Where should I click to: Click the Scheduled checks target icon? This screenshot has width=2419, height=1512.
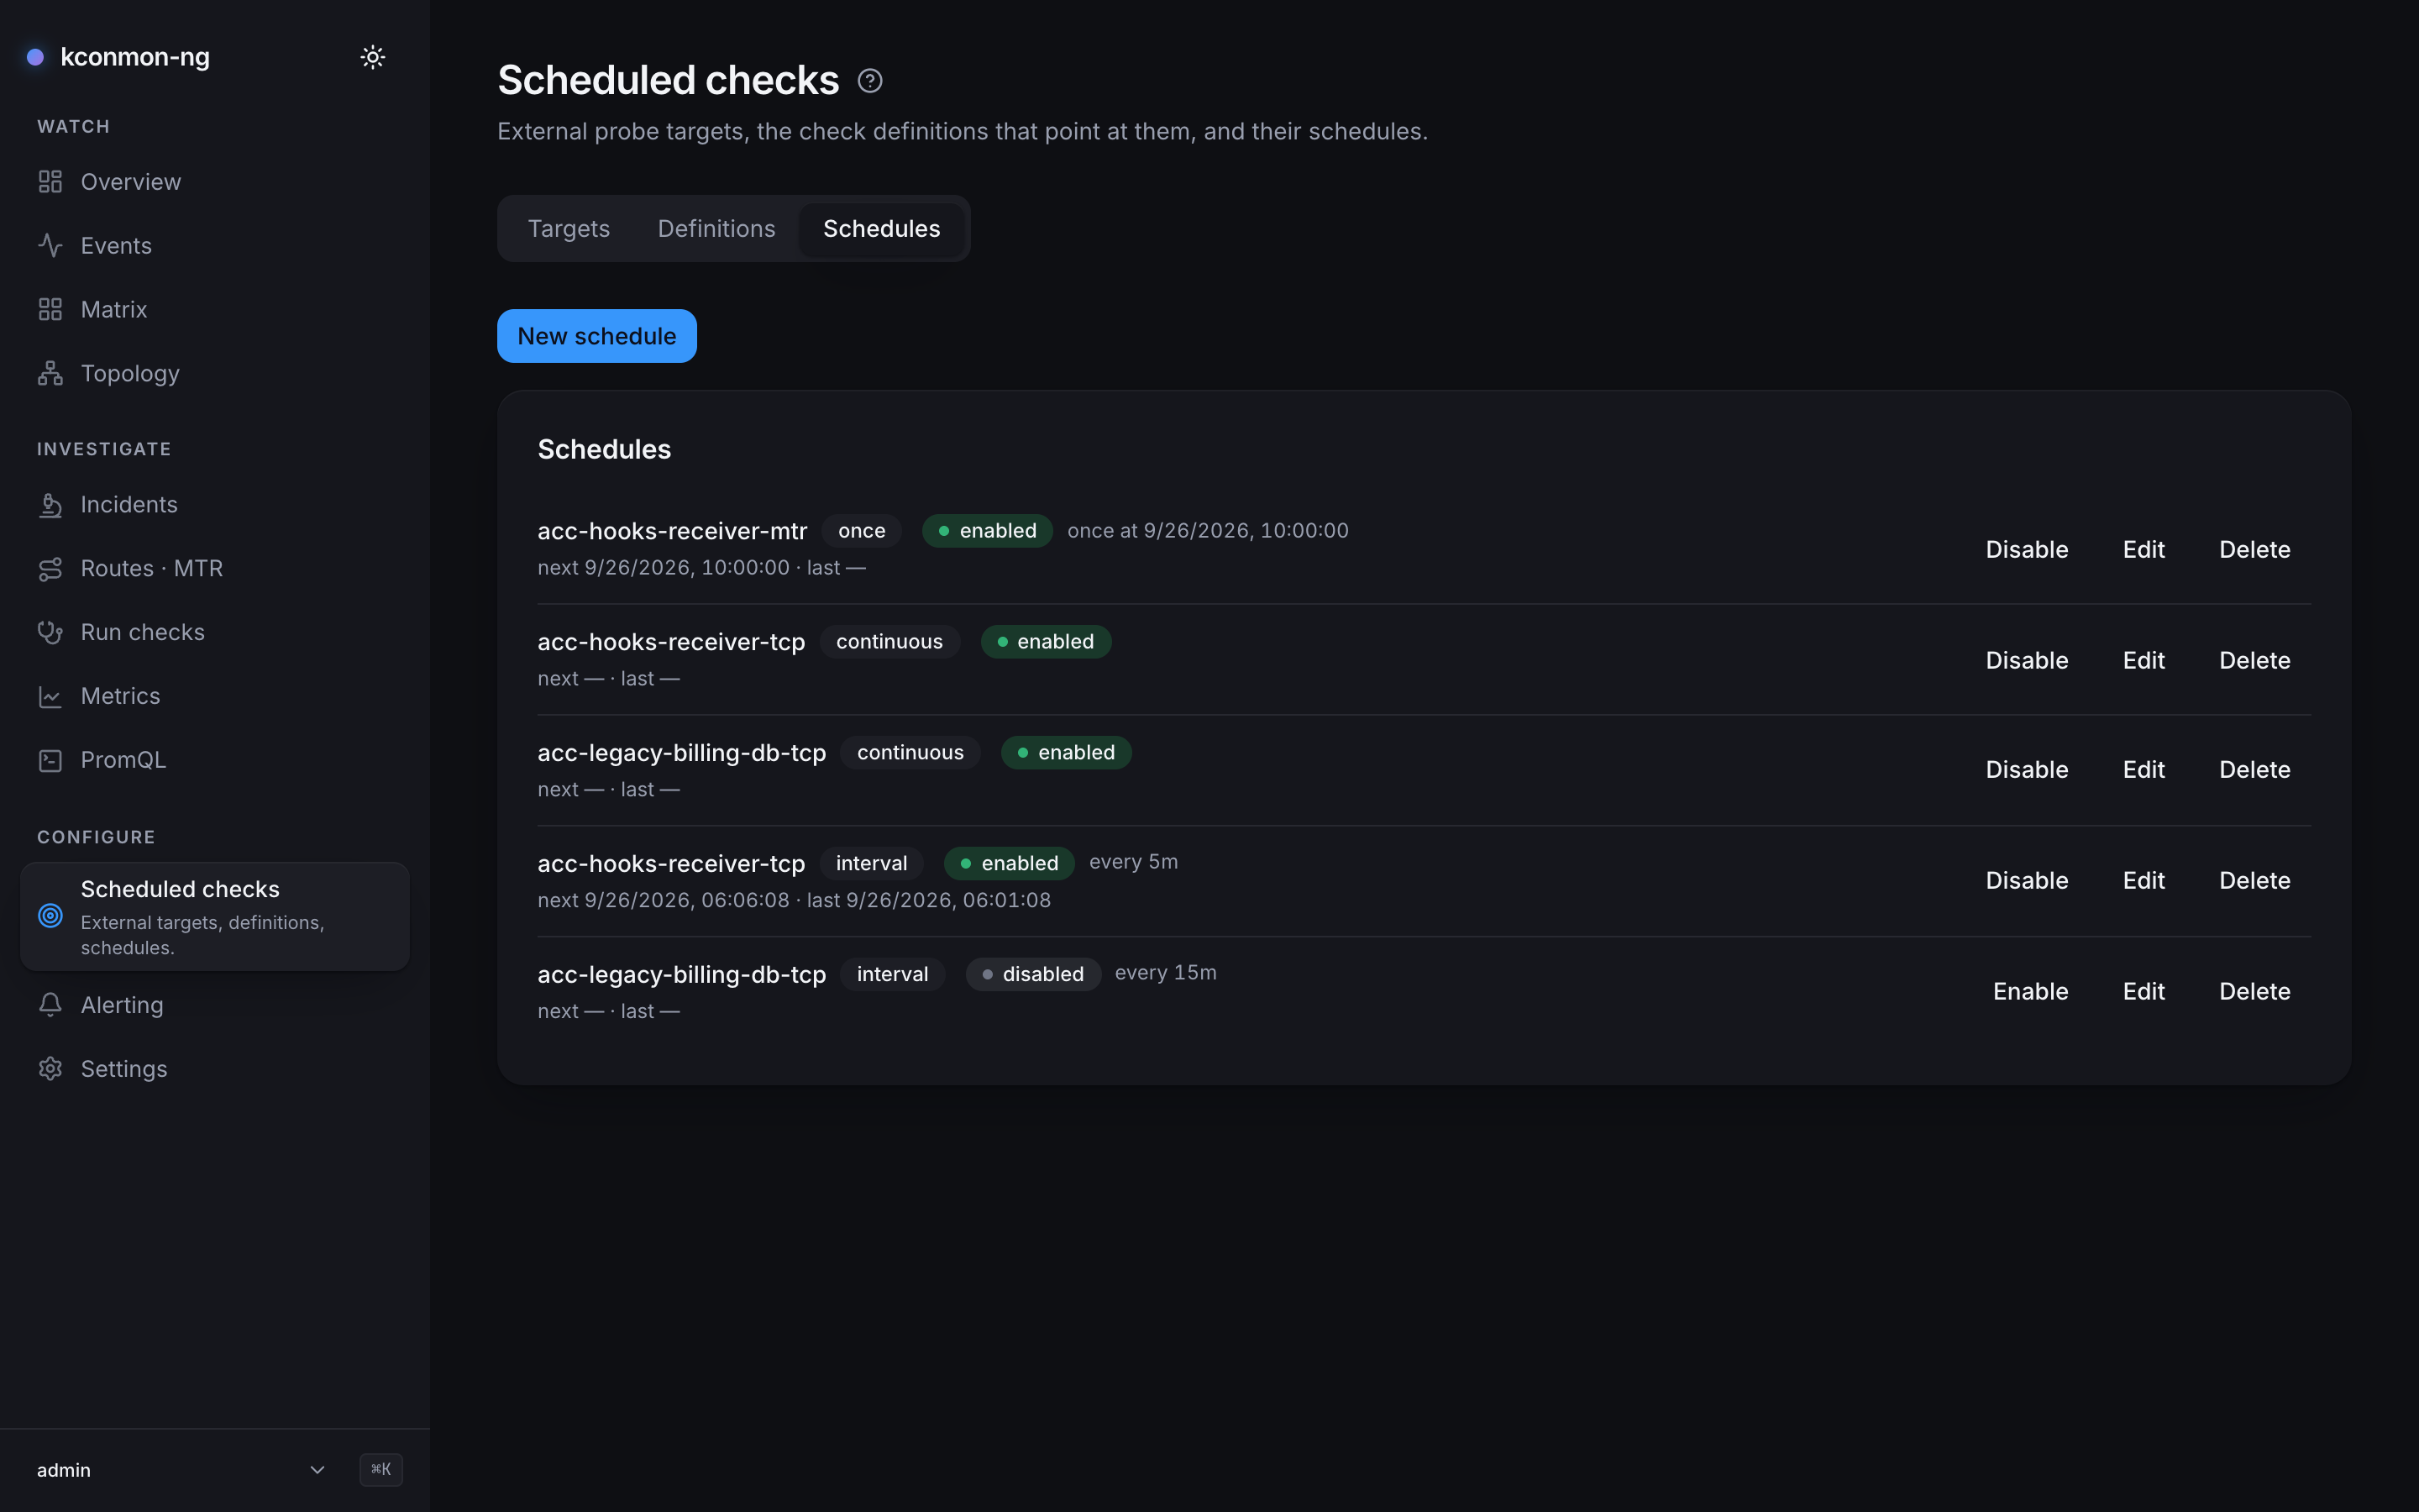click(x=50, y=916)
